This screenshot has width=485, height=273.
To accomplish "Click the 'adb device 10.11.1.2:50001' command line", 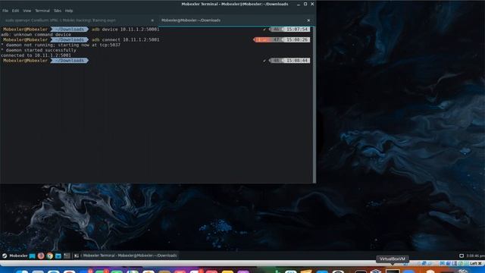I will point(126,29).
